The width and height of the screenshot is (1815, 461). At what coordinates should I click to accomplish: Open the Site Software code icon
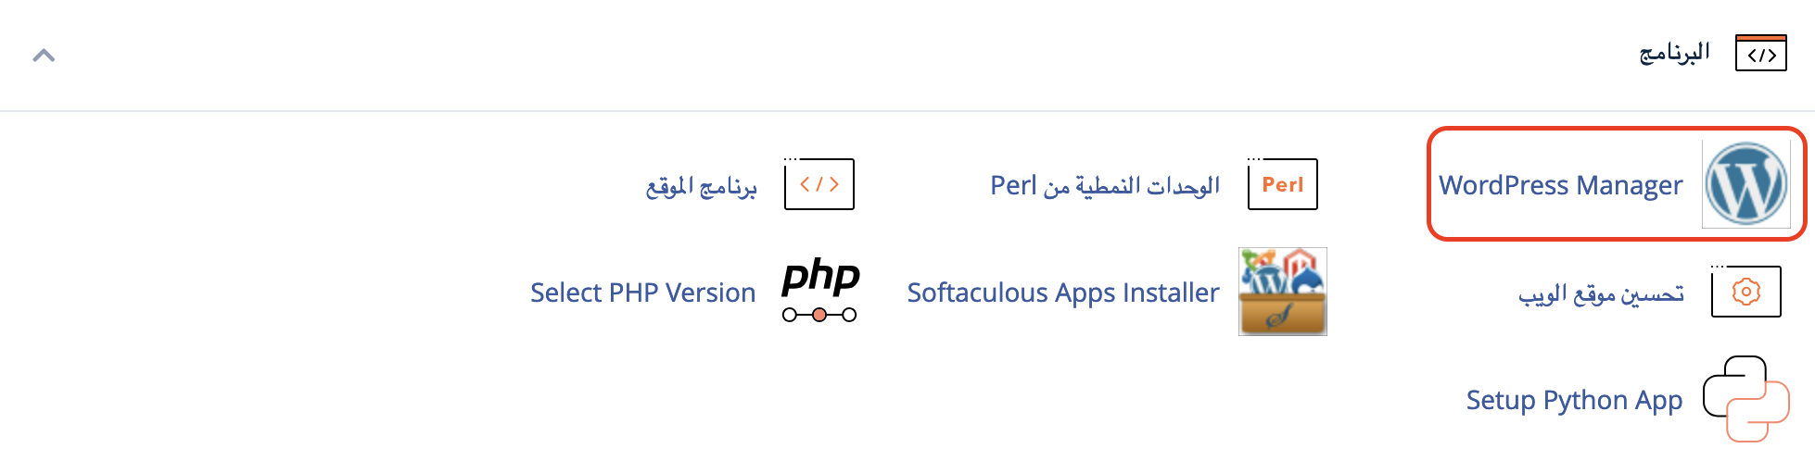[x=819, y=183]
